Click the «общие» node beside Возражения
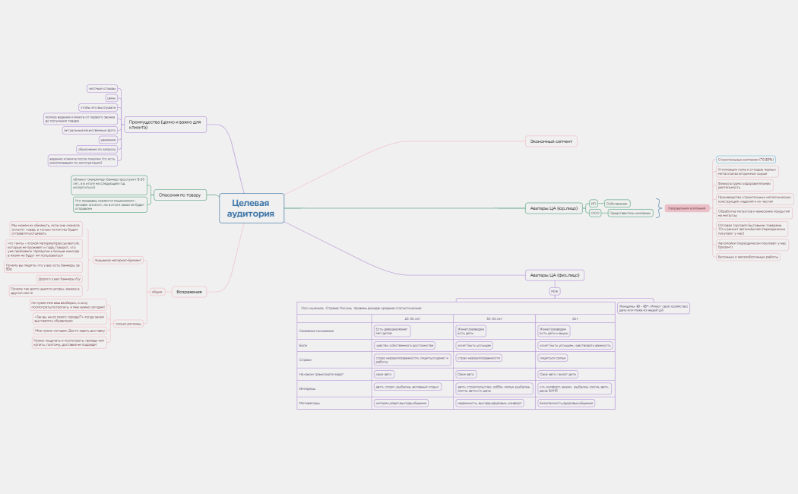The width and height of the screenshot is (798, 494). [157, 291]
